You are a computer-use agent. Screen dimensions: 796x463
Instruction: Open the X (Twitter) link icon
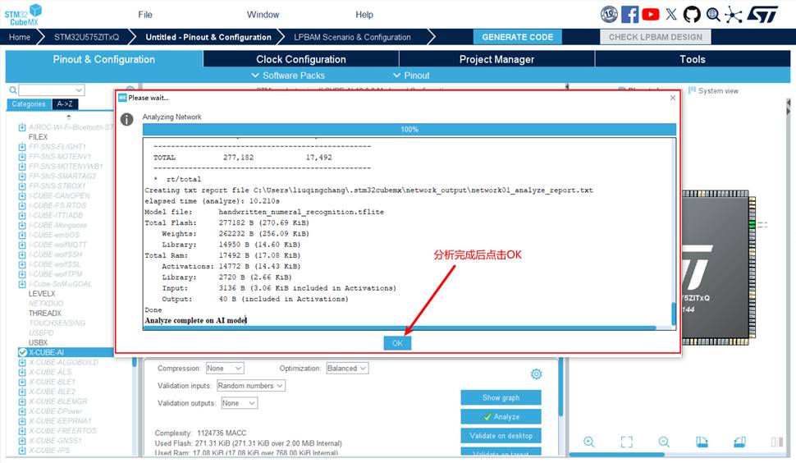tap(671, 14)
